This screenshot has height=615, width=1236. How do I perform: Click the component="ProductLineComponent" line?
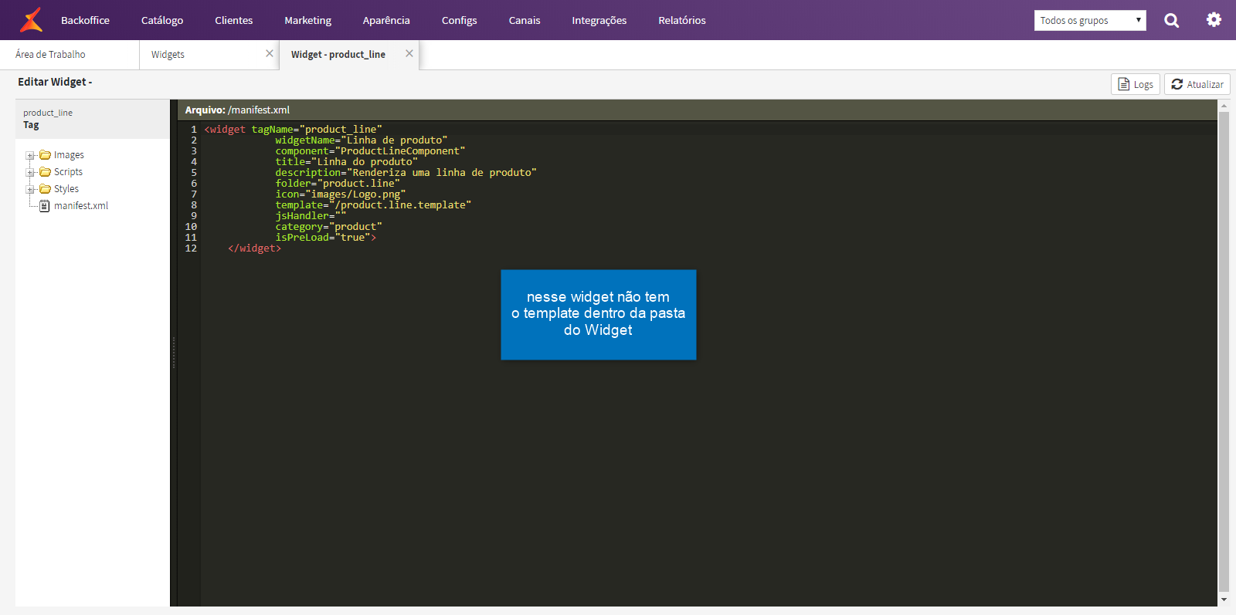pyautogui.click(x=370, y=151)
